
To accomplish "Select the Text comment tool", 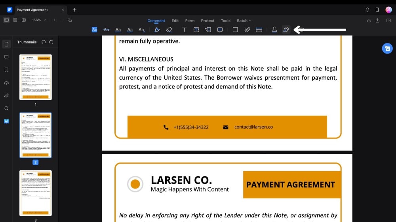I will coord(184,30).
